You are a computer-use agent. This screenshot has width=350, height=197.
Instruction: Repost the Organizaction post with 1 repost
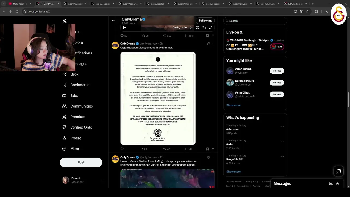pos(144,149)
